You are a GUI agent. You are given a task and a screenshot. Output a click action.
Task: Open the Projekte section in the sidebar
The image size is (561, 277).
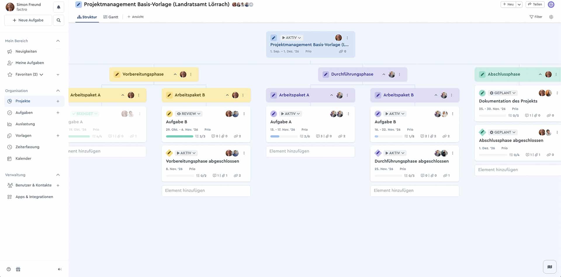pyautogui.click(x=23, y=101)
